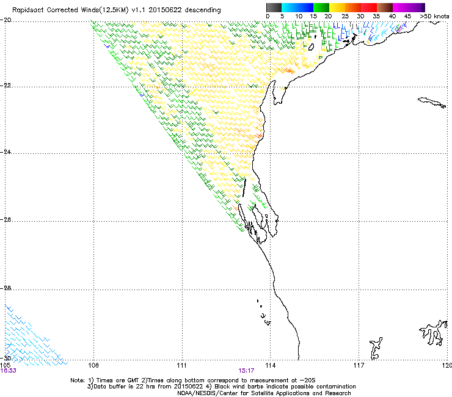Click the '-26' latitude label
The image size is (452, 397).
(x=5, y=220)
